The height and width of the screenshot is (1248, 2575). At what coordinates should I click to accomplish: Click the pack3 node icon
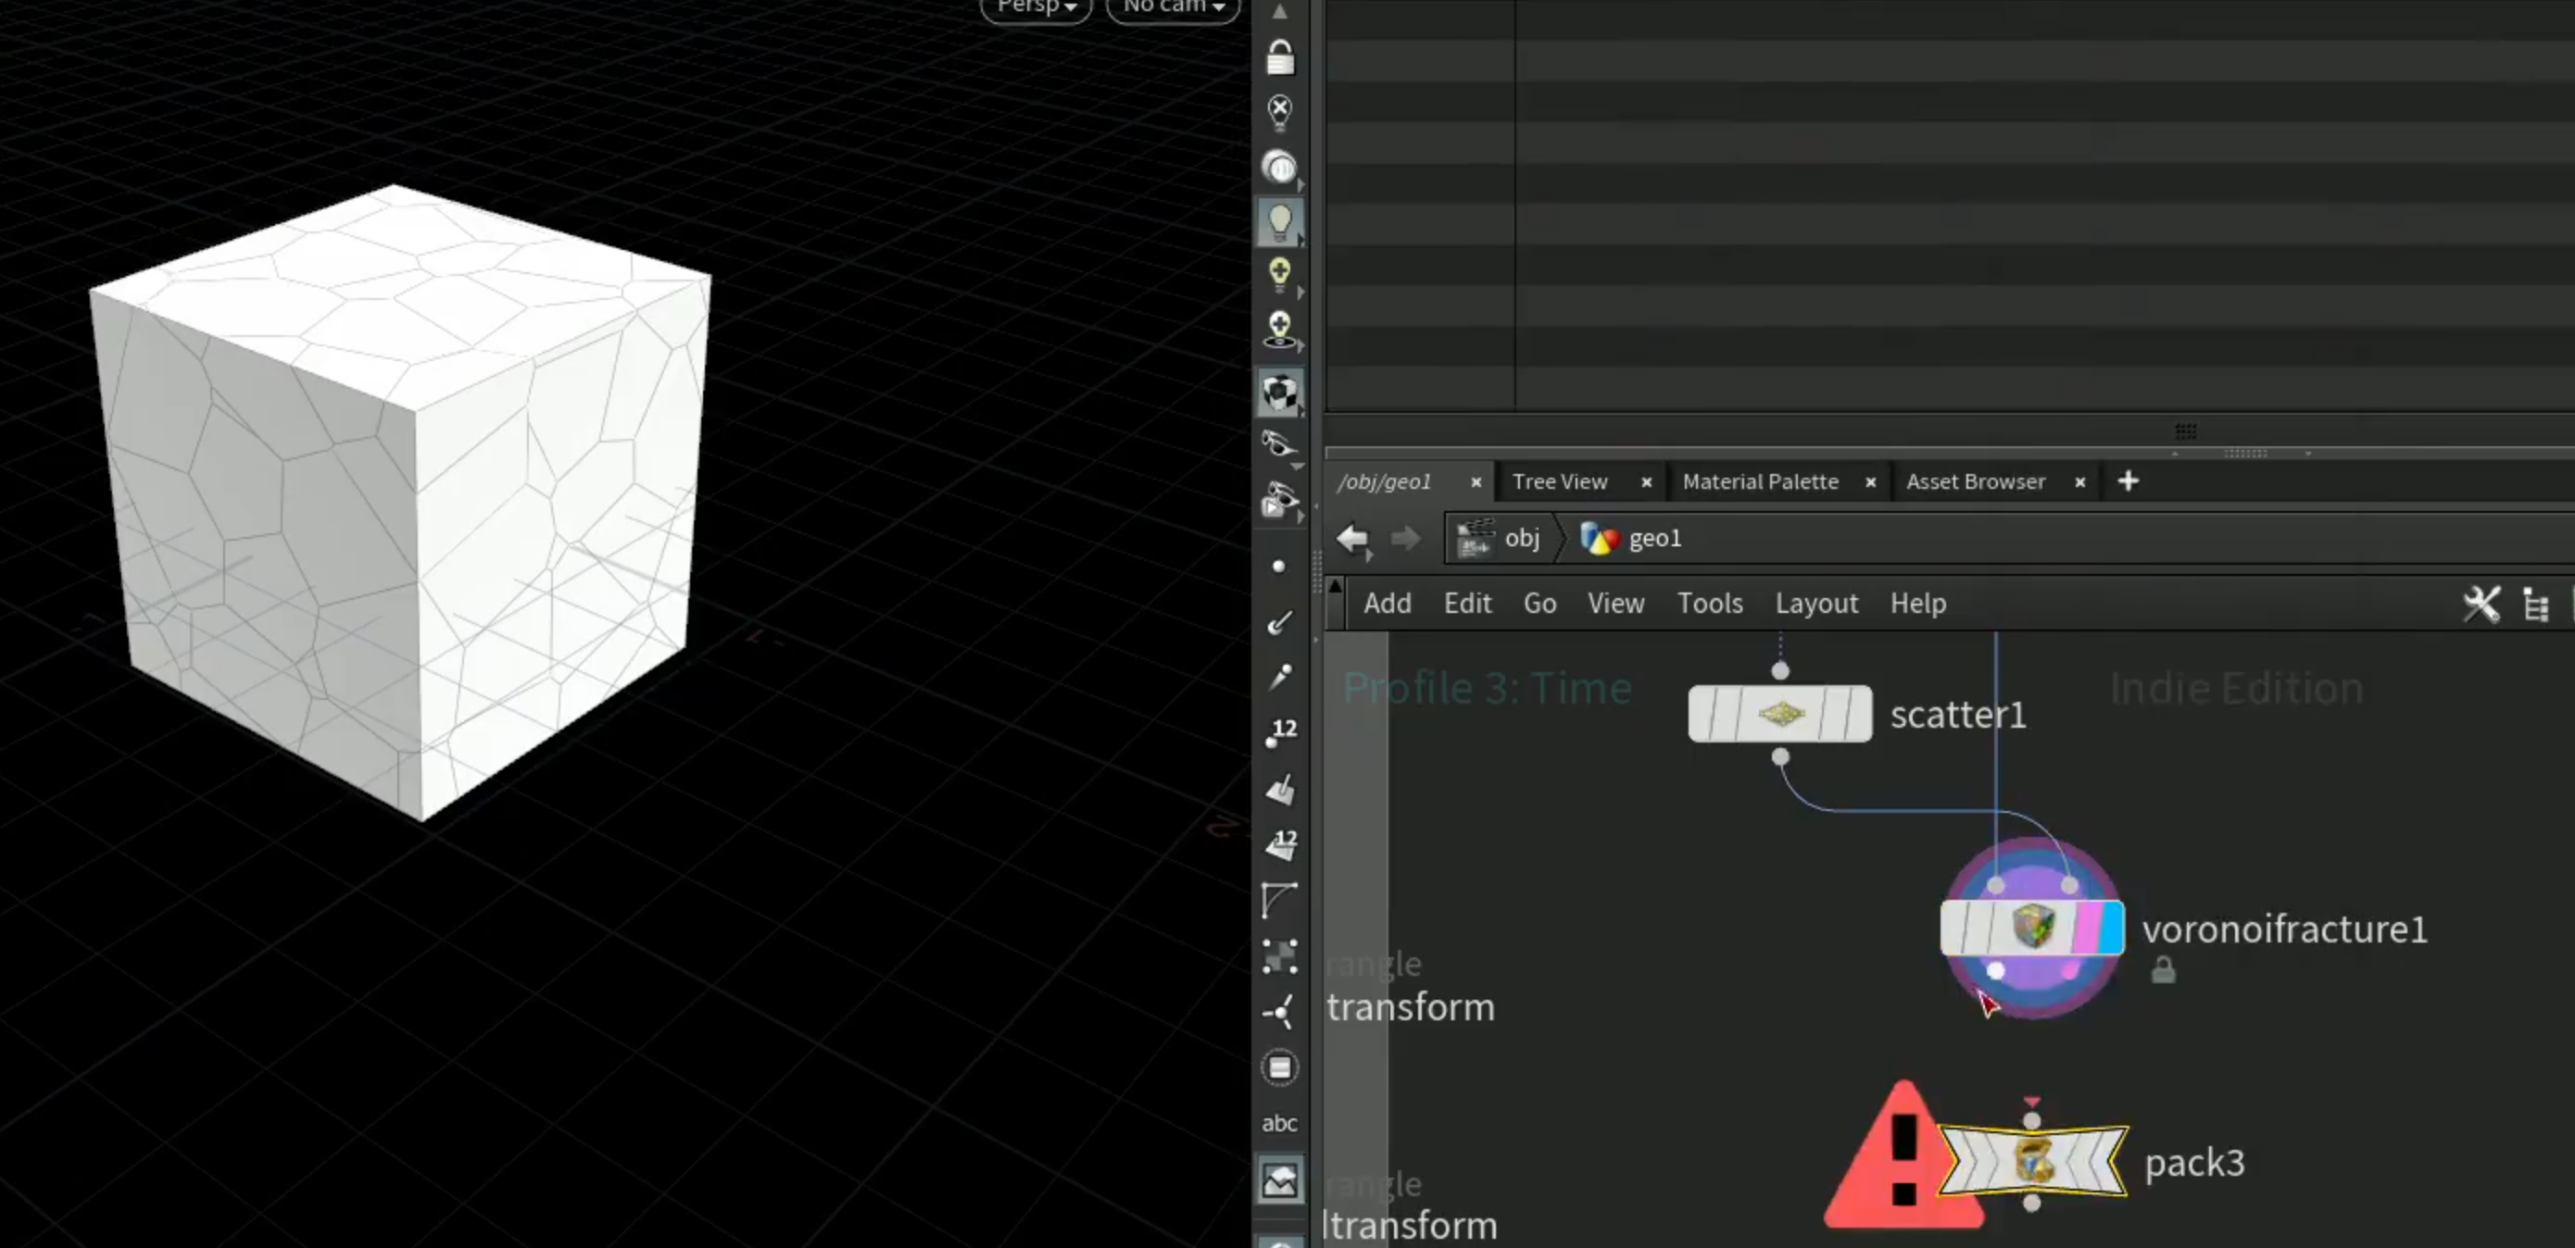(2032, 1160)
